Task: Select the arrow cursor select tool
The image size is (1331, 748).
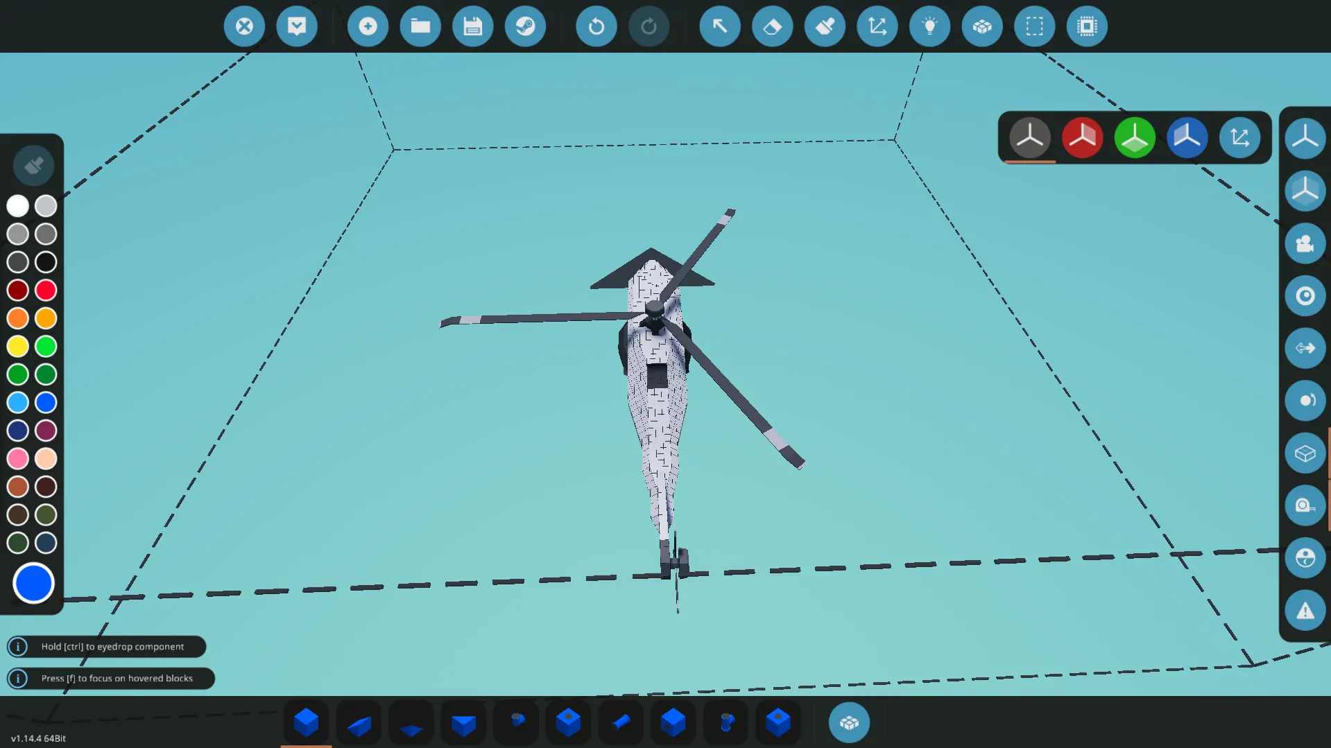Action: click(719, 26)
